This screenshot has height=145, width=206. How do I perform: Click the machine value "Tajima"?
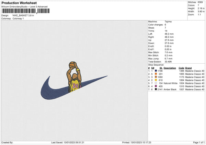pos(168,22)
